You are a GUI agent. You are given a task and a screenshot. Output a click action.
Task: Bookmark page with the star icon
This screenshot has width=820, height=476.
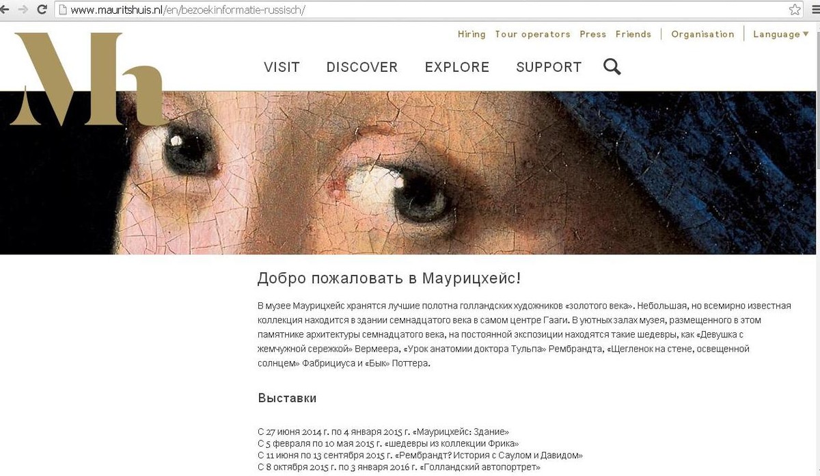point(795,10)
